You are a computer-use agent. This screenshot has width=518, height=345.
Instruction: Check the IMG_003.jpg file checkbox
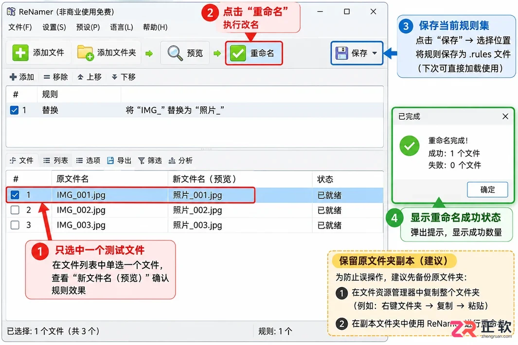(x=15, y=225)
